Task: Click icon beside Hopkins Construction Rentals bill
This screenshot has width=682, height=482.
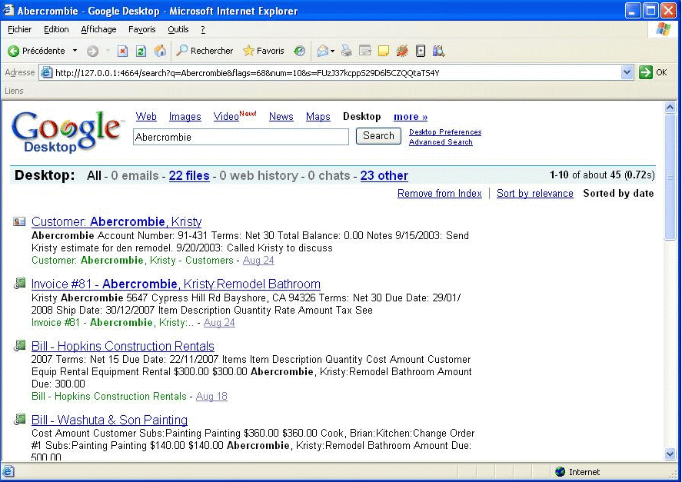Action: point(19,345)
